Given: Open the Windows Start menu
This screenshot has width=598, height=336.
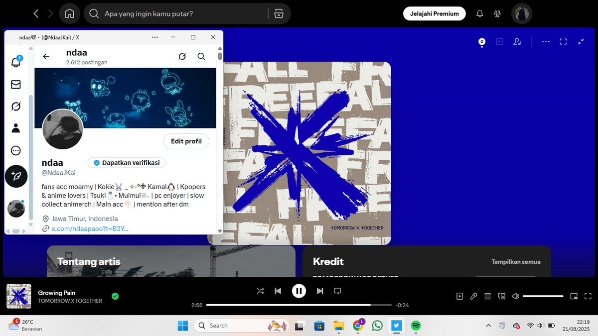Looking at the screenshot, I should coord(183,326).
